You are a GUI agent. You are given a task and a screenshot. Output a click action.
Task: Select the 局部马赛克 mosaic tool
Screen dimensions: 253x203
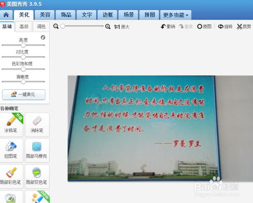(x=37, y=150)
